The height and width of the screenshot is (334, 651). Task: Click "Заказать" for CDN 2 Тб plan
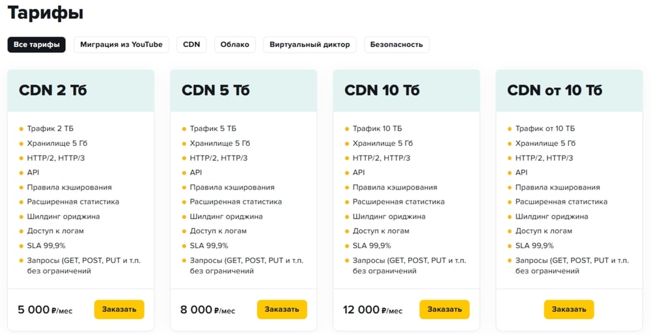119,309
